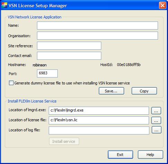The height and width of the screenshot is (164, 168).
Task: Click the Install service button
Action: coord(64,141)
